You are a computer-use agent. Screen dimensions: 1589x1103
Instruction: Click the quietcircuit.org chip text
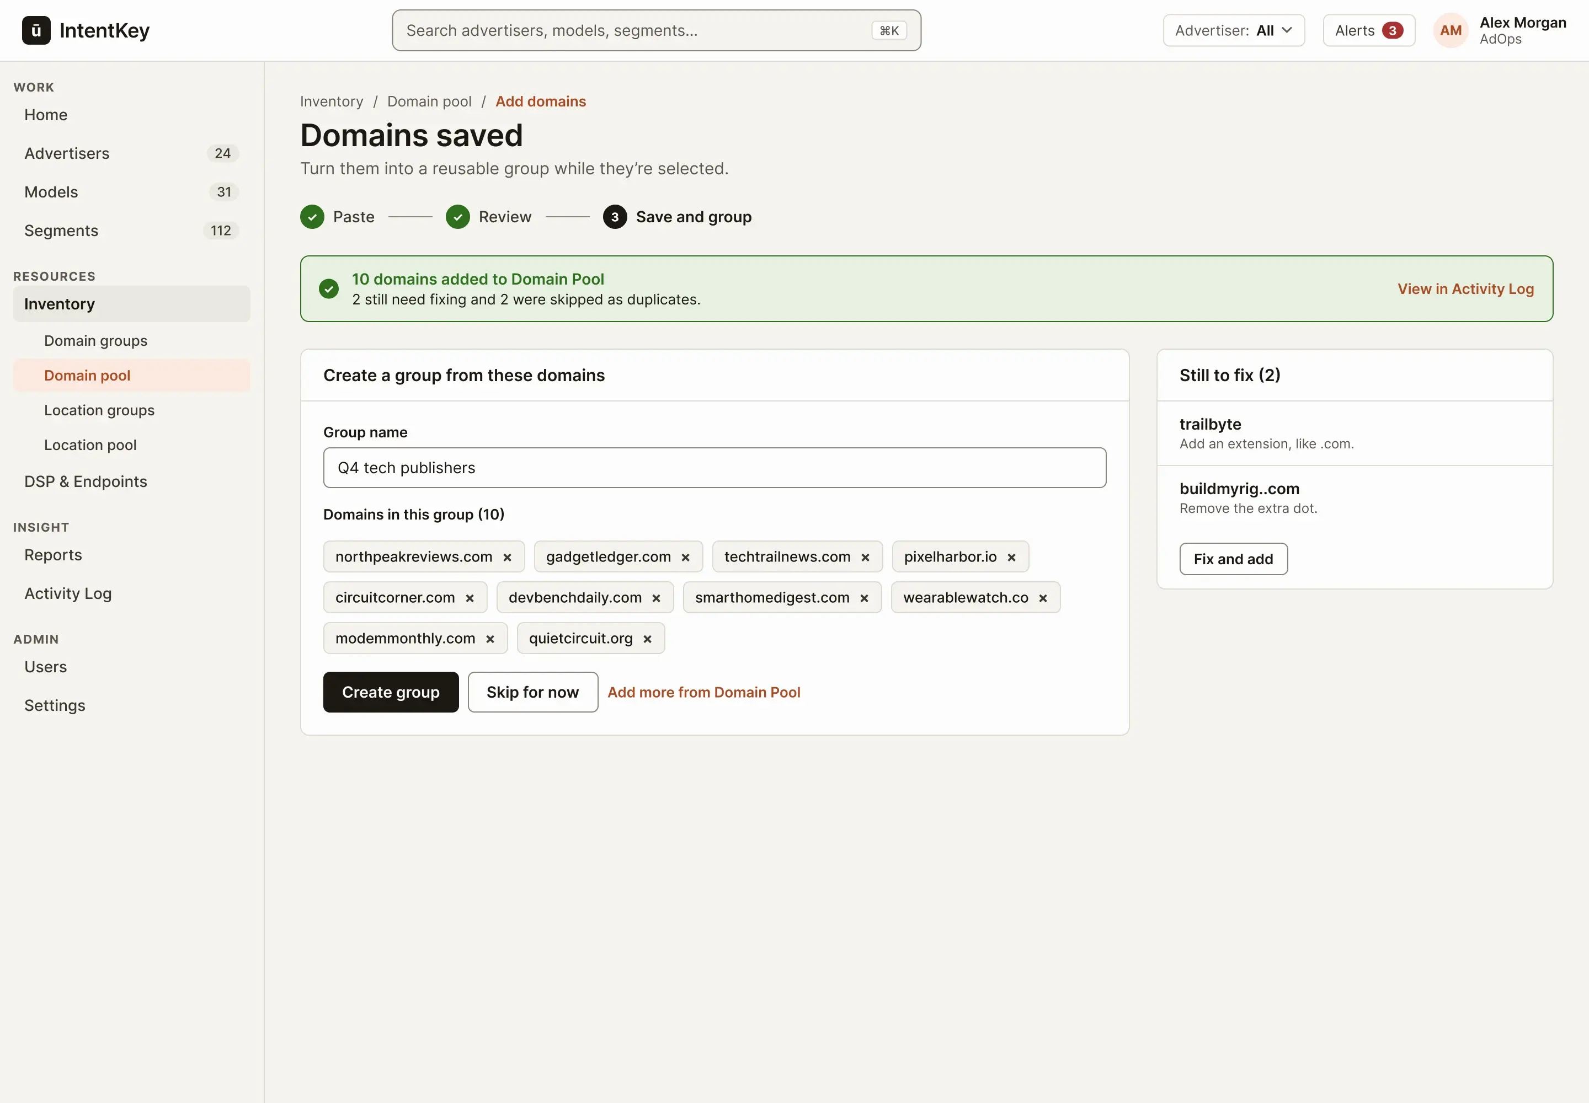(581, 639)
